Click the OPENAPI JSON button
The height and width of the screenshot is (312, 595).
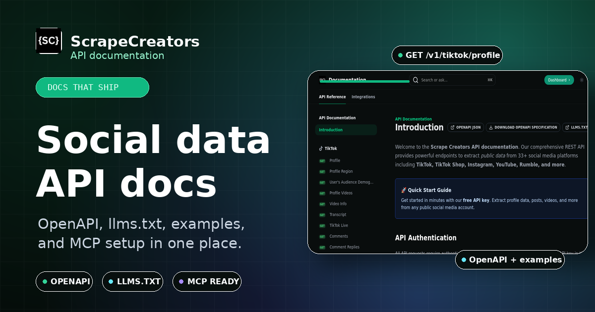(466, 127)
